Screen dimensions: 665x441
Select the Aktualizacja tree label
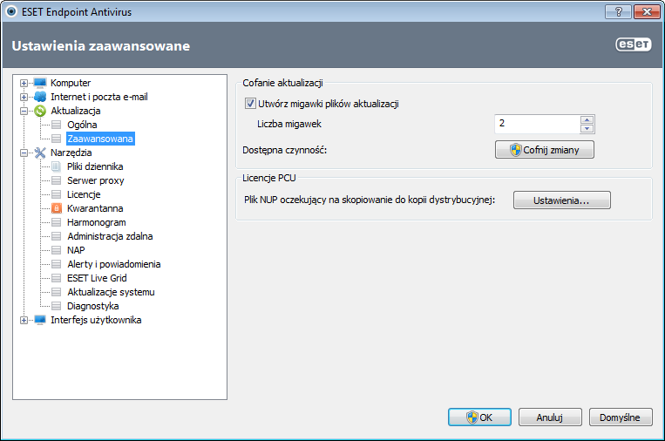[76, 111]
